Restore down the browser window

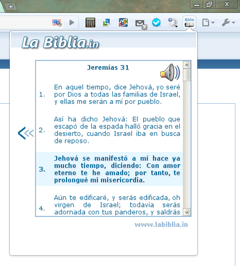point(210,5)
